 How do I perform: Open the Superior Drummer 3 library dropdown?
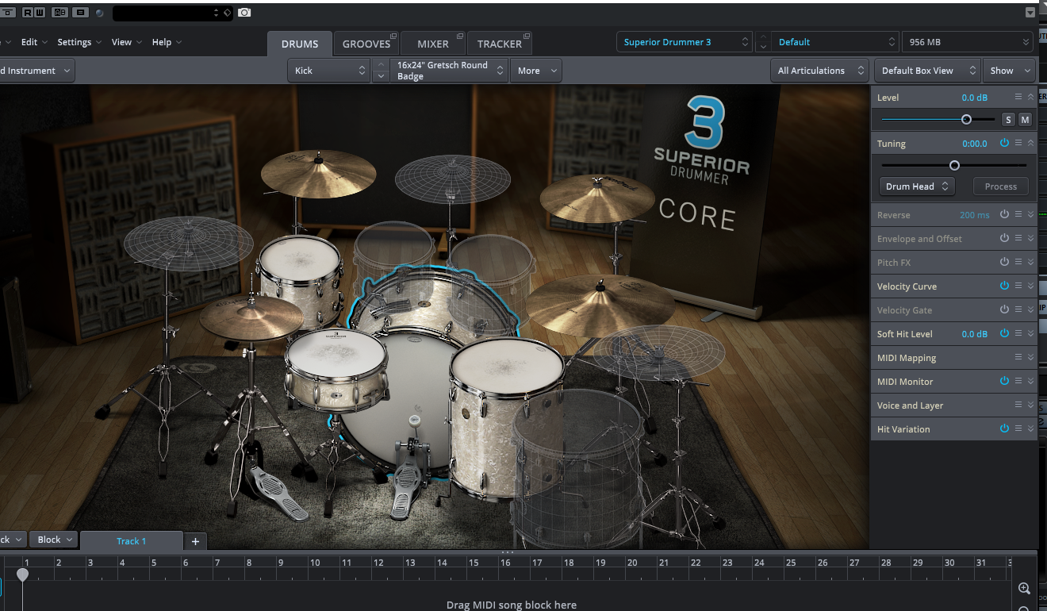pyautogui.click(x=685, y=42)
